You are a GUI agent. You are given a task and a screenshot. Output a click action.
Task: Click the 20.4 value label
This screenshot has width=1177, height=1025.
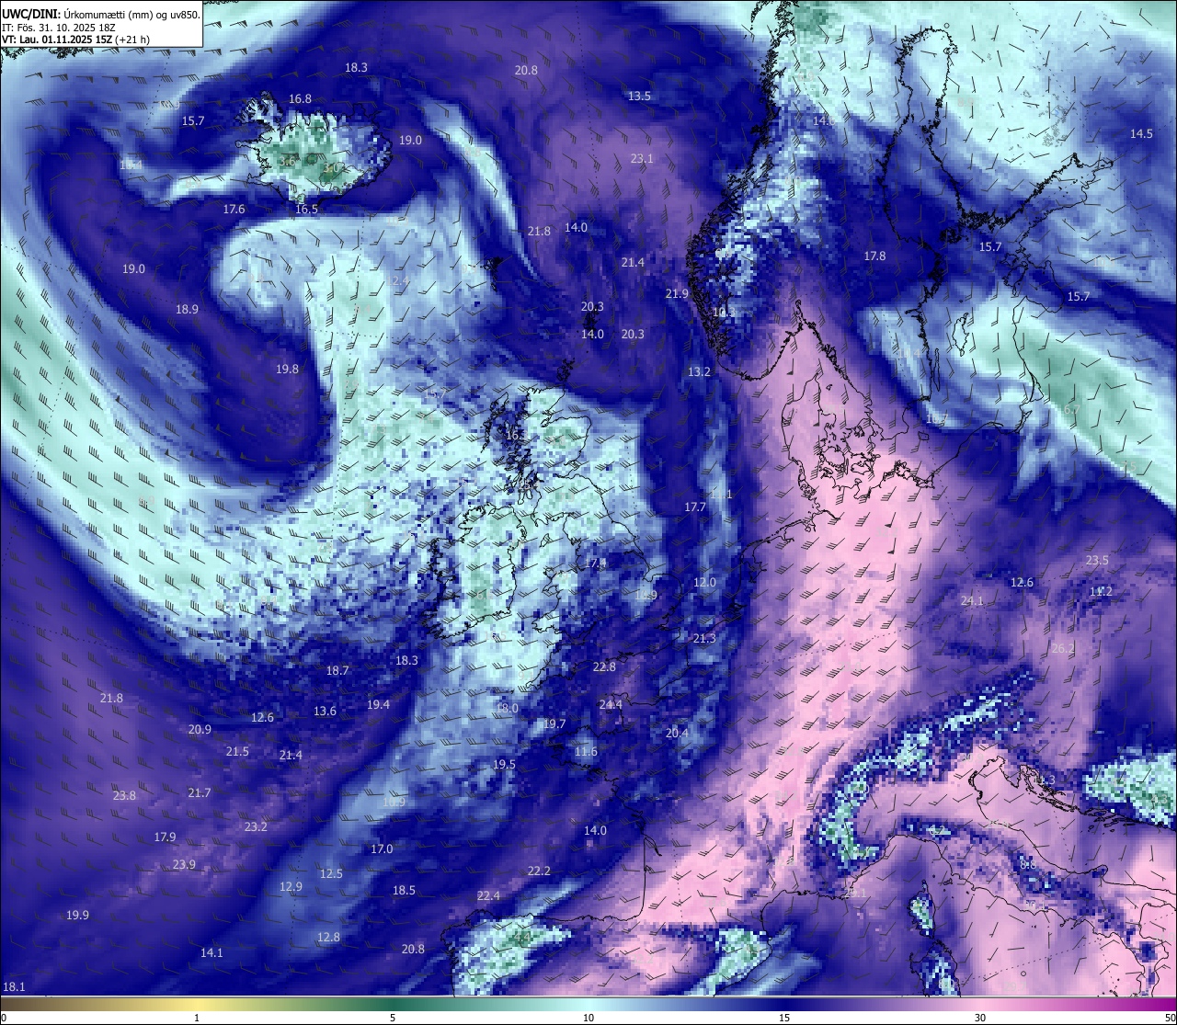click(677, 733)
